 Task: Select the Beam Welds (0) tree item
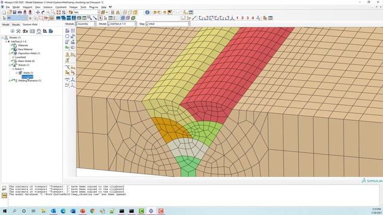tap(26, 61)
